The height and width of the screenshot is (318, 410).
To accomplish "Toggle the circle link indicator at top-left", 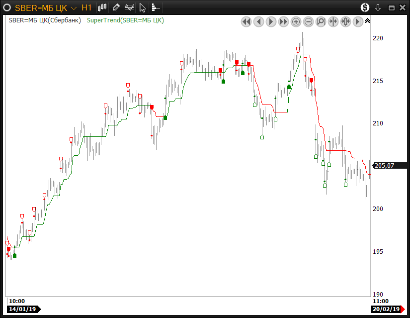I will coord(7,7).
